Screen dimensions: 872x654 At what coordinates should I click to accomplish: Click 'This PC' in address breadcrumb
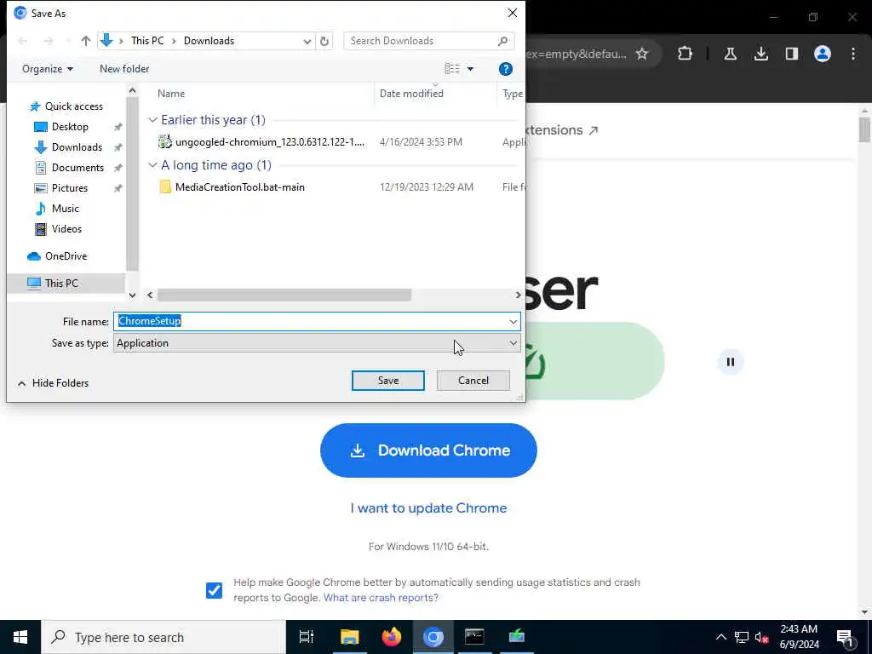[x=147, y=41]
